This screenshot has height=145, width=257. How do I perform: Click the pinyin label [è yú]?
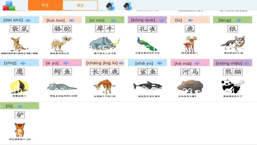52,63
